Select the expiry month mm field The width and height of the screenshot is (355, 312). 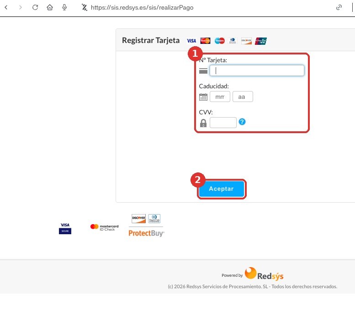[x=220, y=97]
